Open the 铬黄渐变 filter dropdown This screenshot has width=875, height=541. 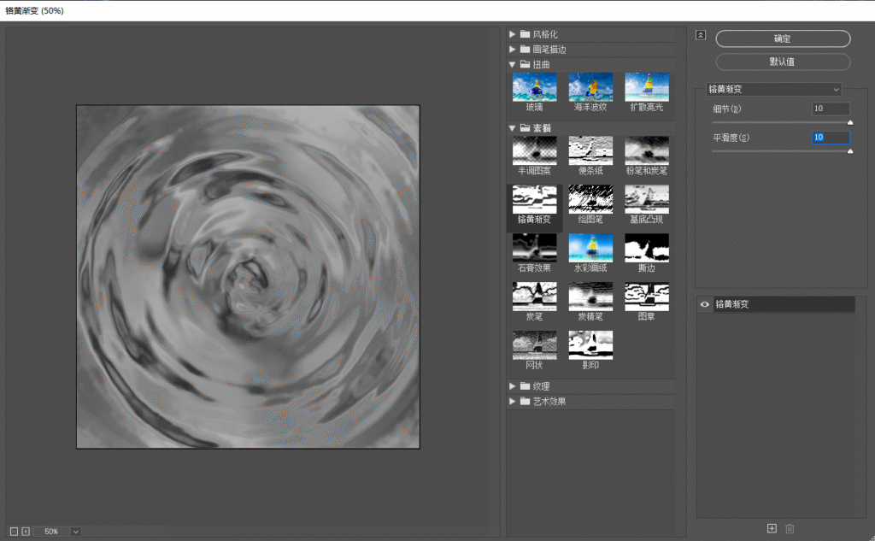click(773, 89)
